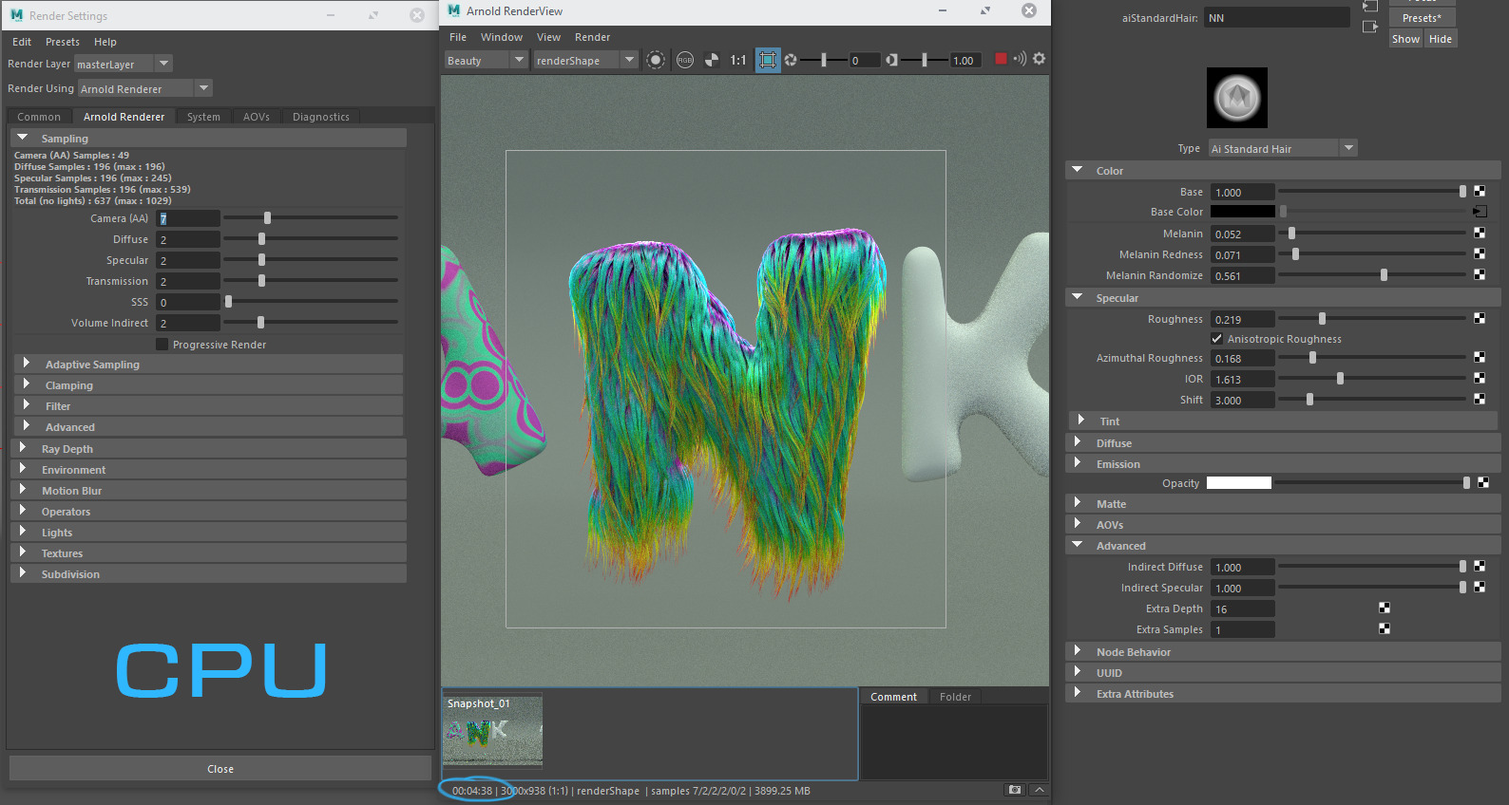This screenshot has width=1509, height=805.
Task: Set RenderView zoom to 1:1
Action: [738, 60]
